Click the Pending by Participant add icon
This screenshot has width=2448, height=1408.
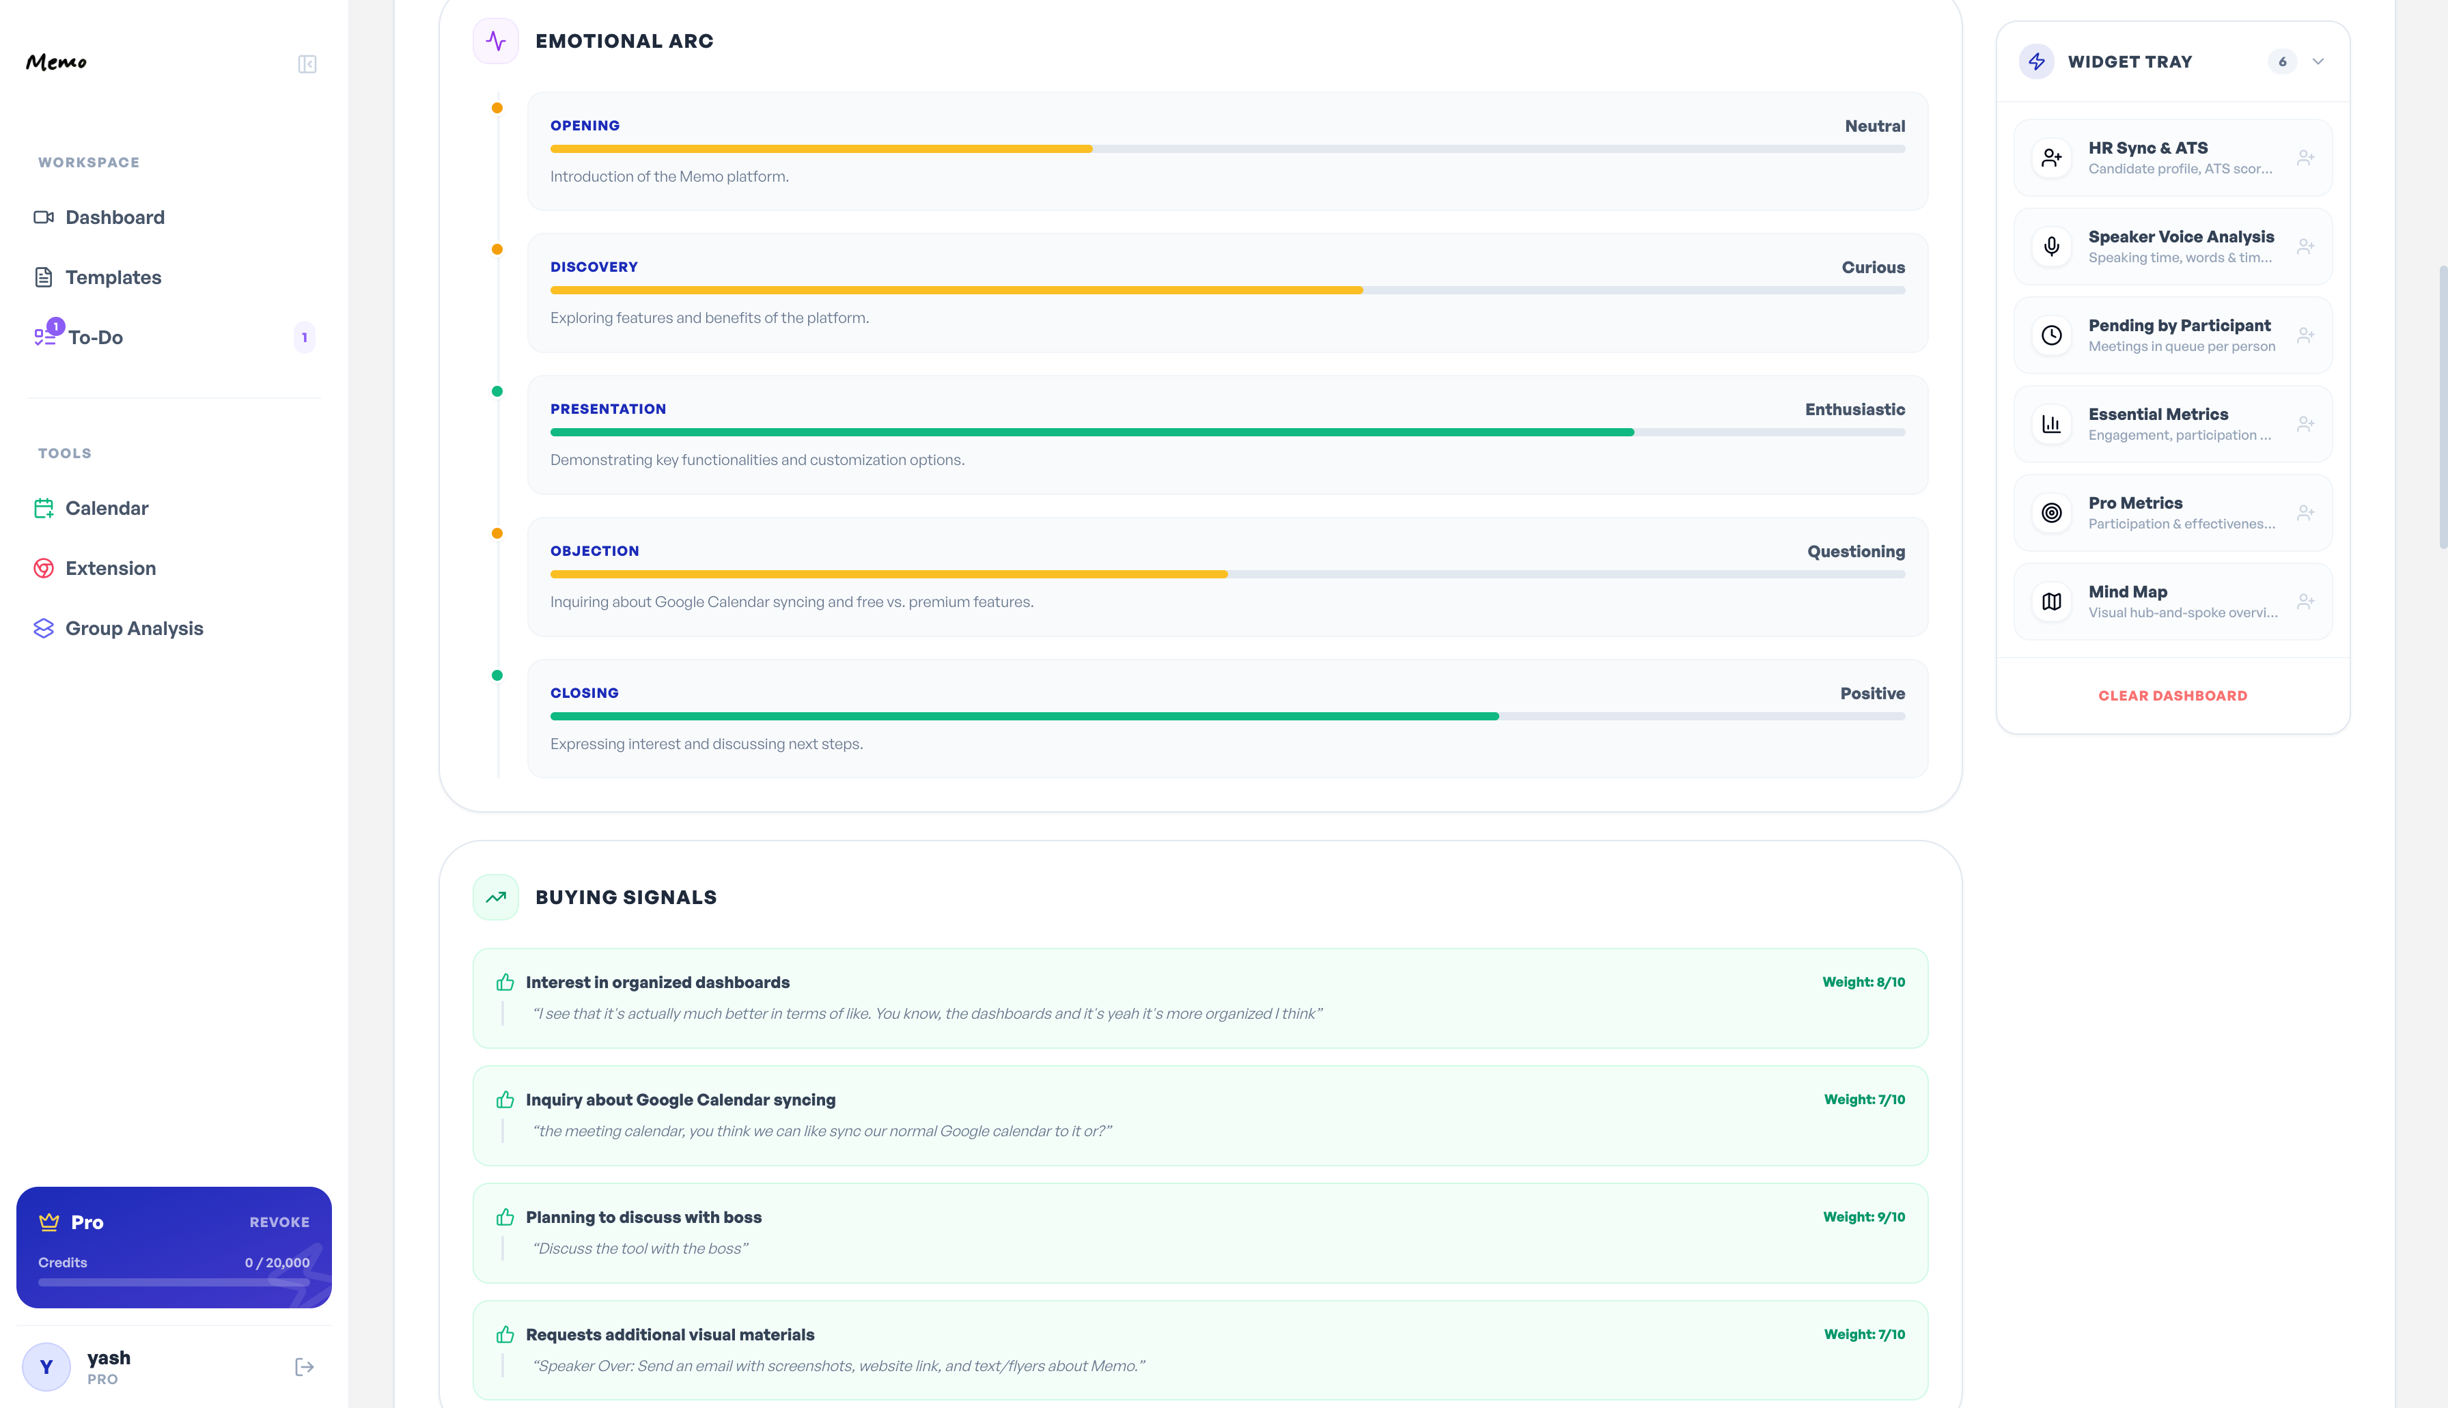(x=2306, y=335)
